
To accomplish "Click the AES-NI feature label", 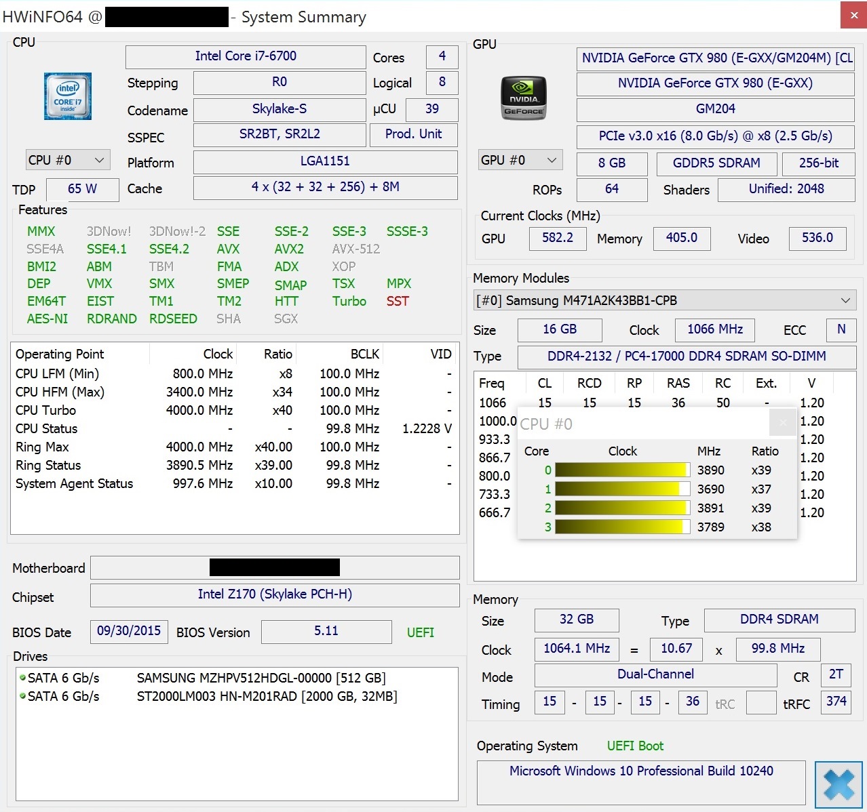I will 47,319.
